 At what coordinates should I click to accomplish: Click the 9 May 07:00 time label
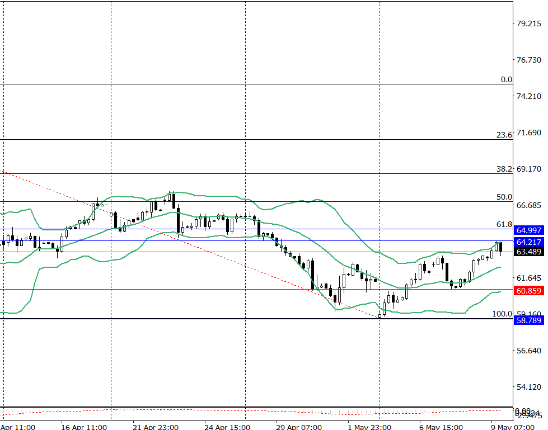click(513, 427)
